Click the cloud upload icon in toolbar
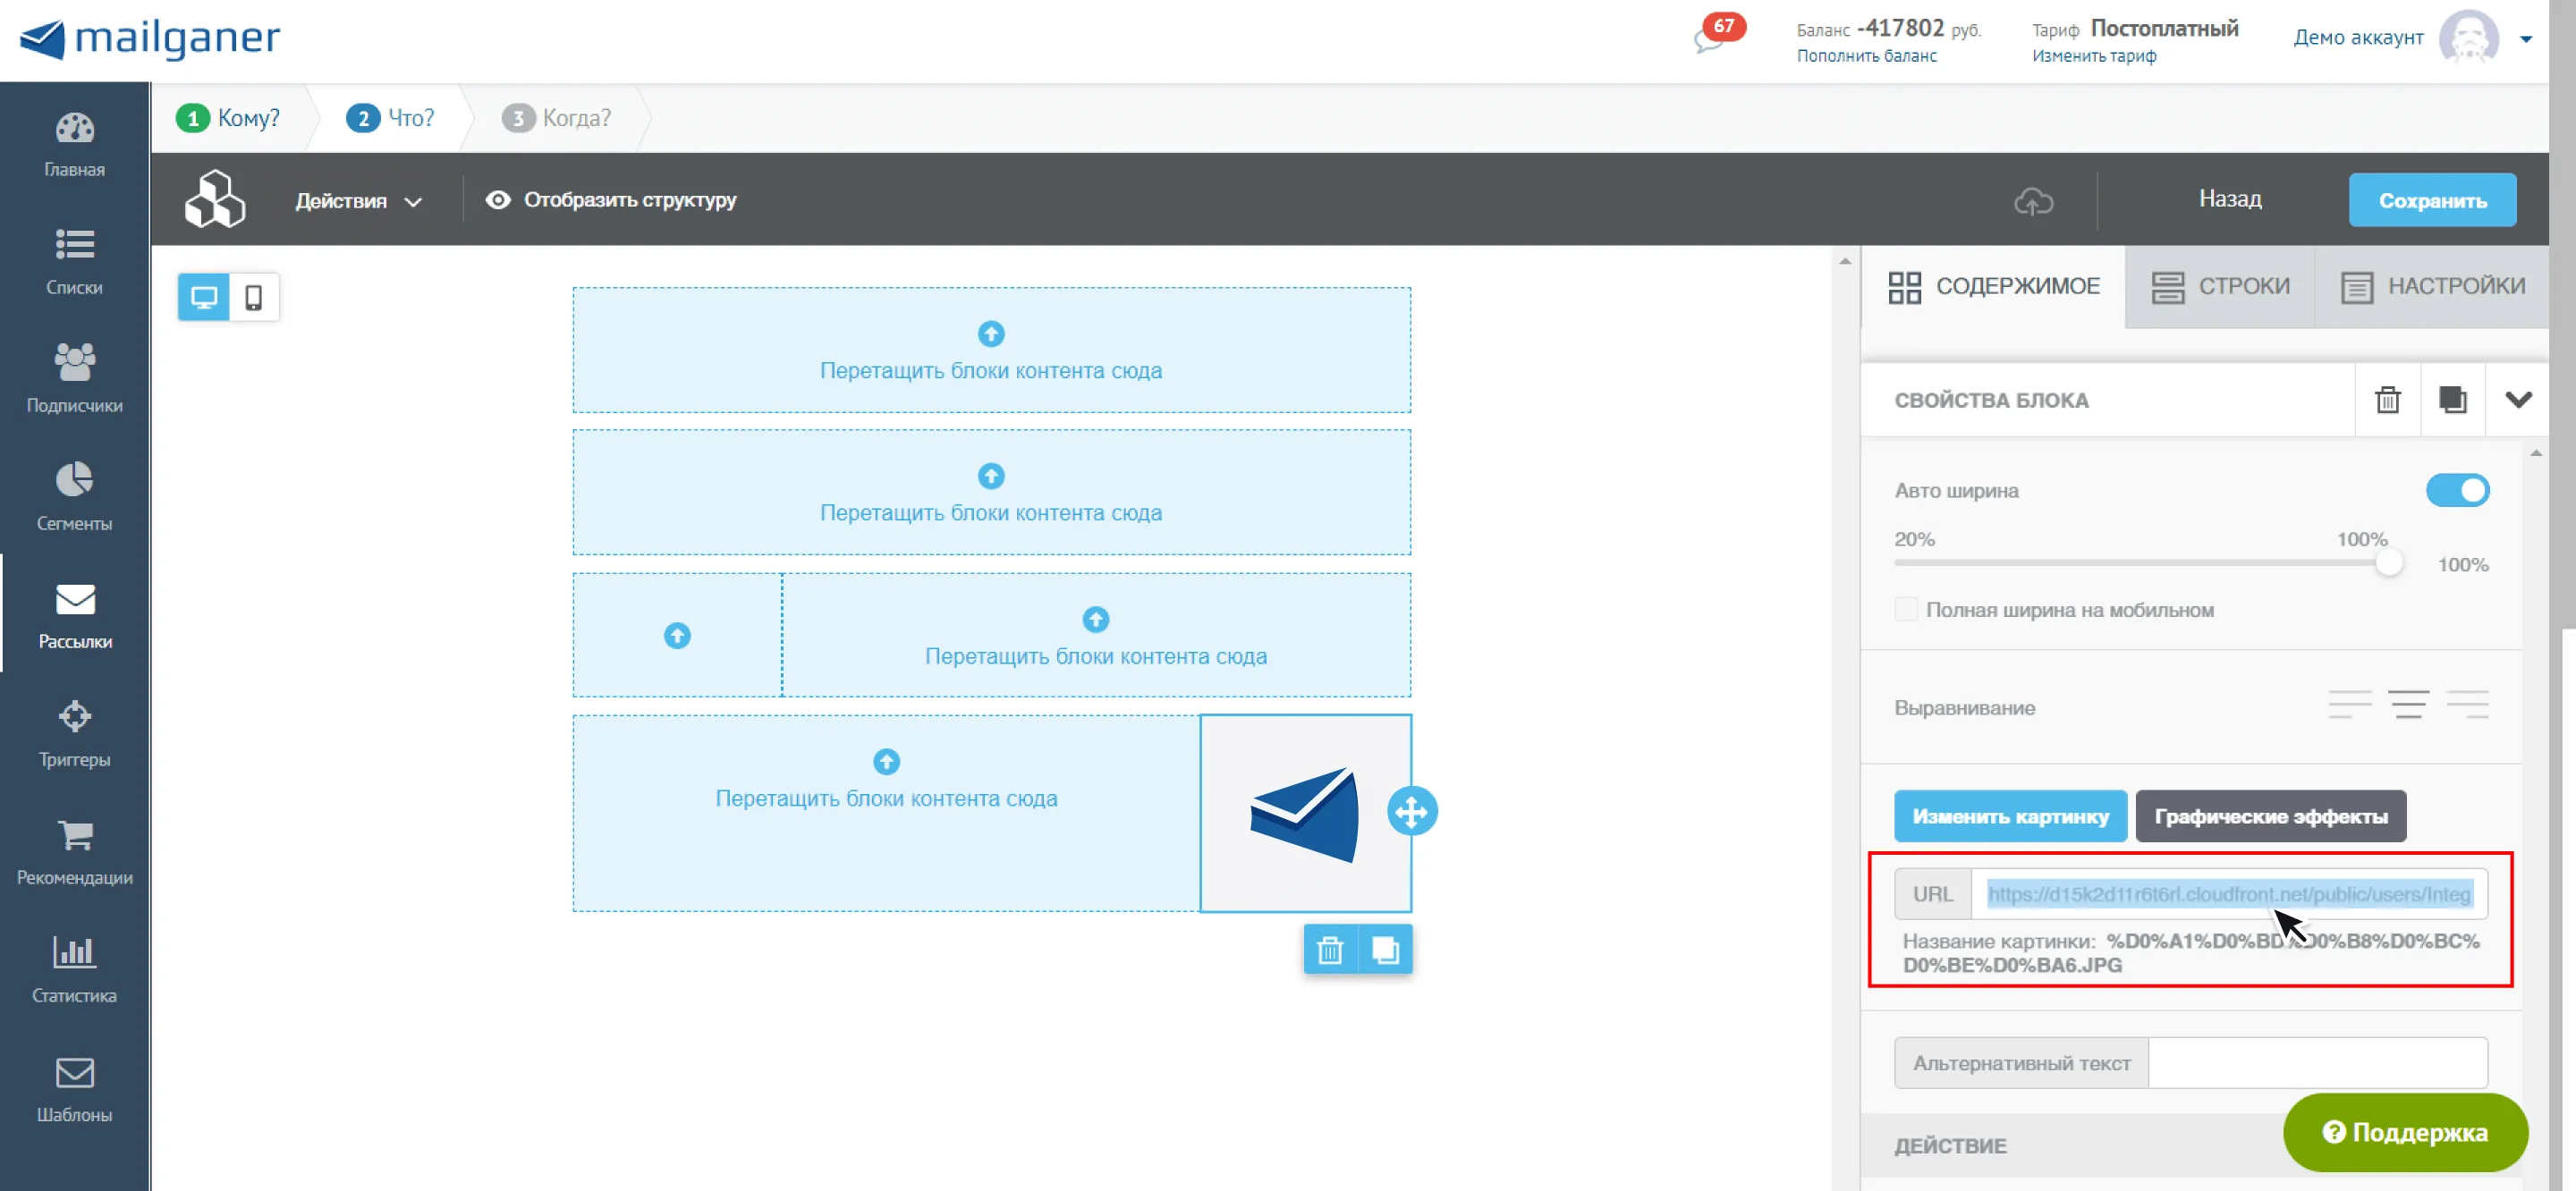2576x1191 pixels. coord(2033,201)
